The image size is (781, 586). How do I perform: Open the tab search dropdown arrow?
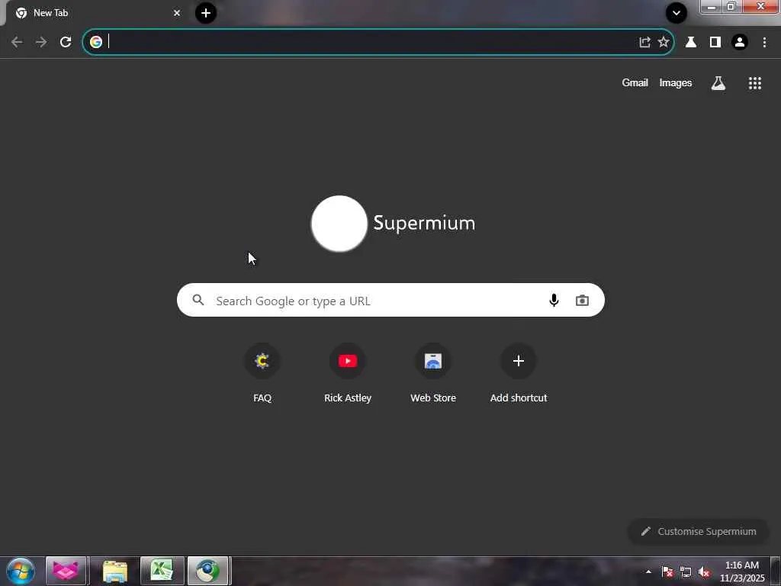pos(677,13)
